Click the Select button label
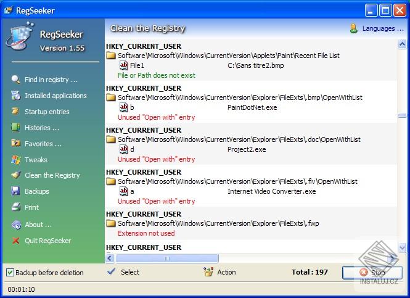Viewport: 410px width, 298px height. (x=130, y=272)
